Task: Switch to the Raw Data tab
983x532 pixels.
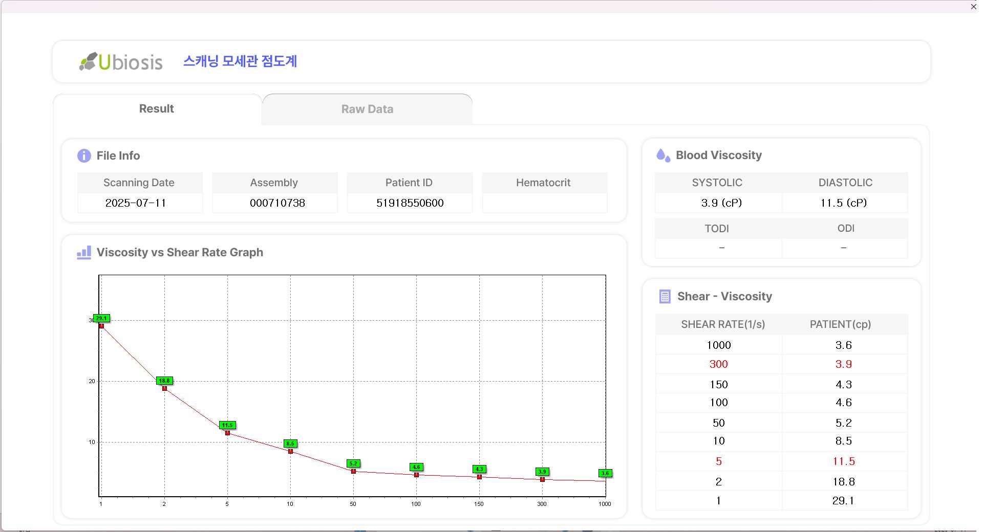Action: pyautogui.click(x=367, y=109)
